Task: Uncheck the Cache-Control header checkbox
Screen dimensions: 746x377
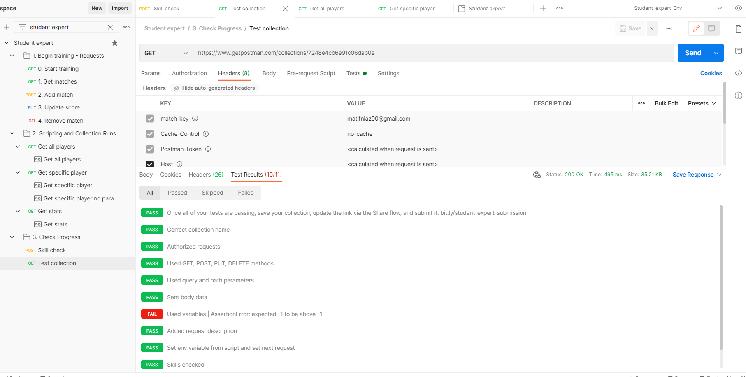Action: coord(150,134)
